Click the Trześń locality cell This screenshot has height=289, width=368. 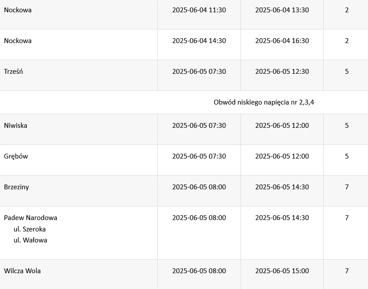click(14, 72)
